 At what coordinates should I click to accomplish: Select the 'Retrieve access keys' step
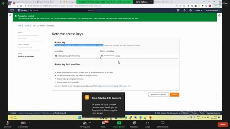tap(26, 56)
